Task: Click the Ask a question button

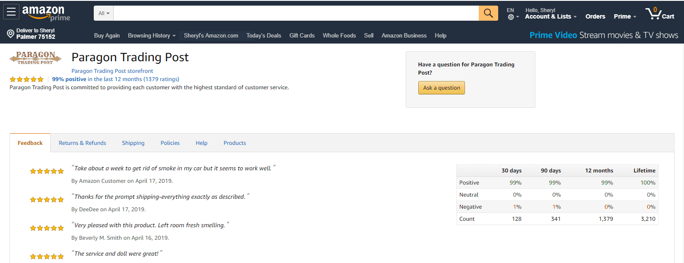Action: coord(442,88)
